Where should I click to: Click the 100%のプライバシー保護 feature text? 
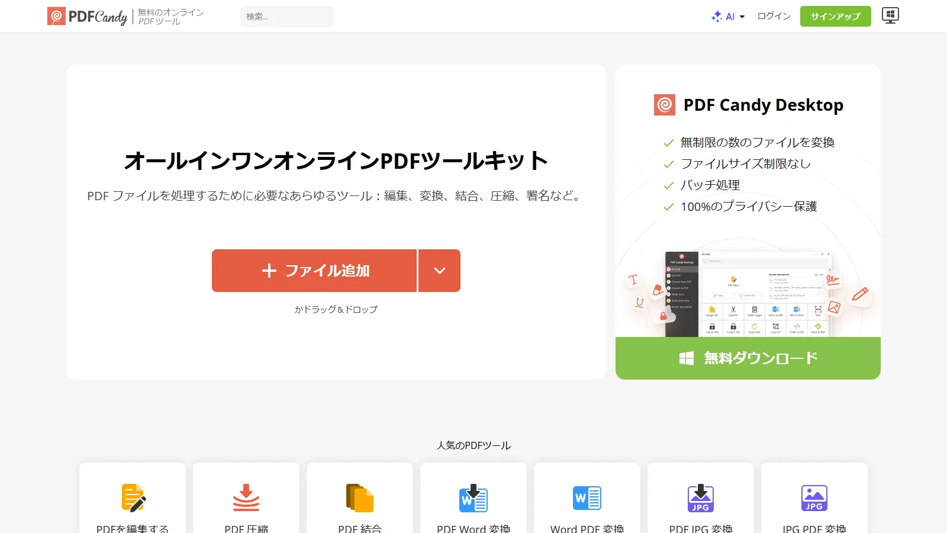point(749,206)
